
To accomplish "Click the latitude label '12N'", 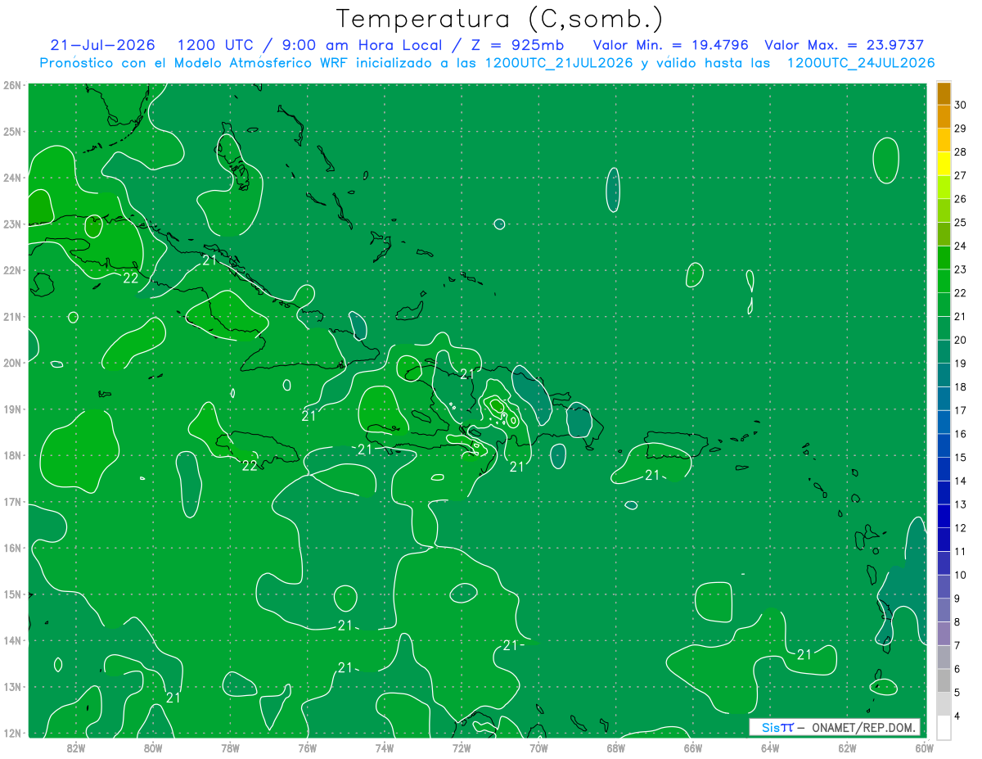I will coord(12,733).
